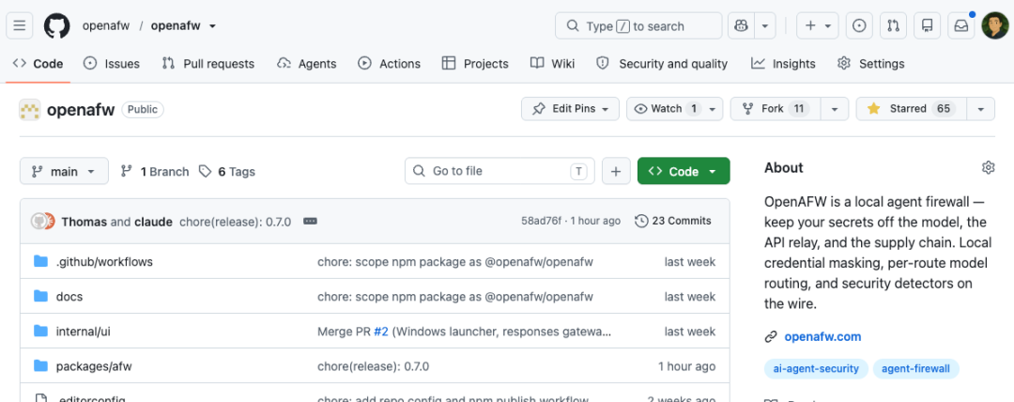This screenshot has width=1014, height=402.
Task: Switch to the Code tab
Action: click(38, 64)
